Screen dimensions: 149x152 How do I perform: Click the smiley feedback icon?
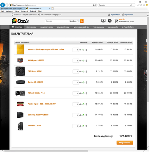tap(147, 5)
